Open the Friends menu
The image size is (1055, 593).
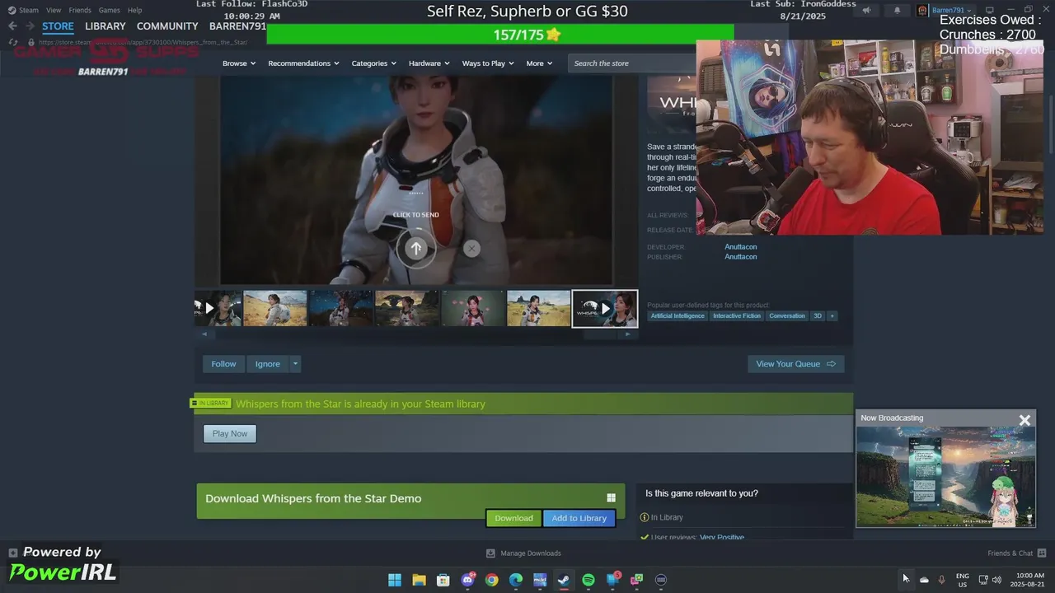point(80,10)
